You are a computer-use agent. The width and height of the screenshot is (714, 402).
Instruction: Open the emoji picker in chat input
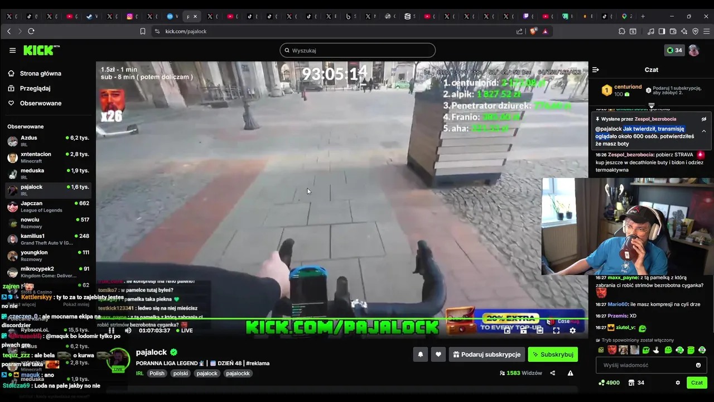698,365
